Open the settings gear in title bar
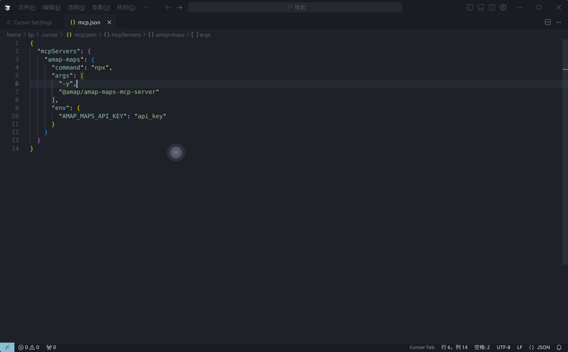The width and height of the screenshot is (568, 352). click(503, 7)
